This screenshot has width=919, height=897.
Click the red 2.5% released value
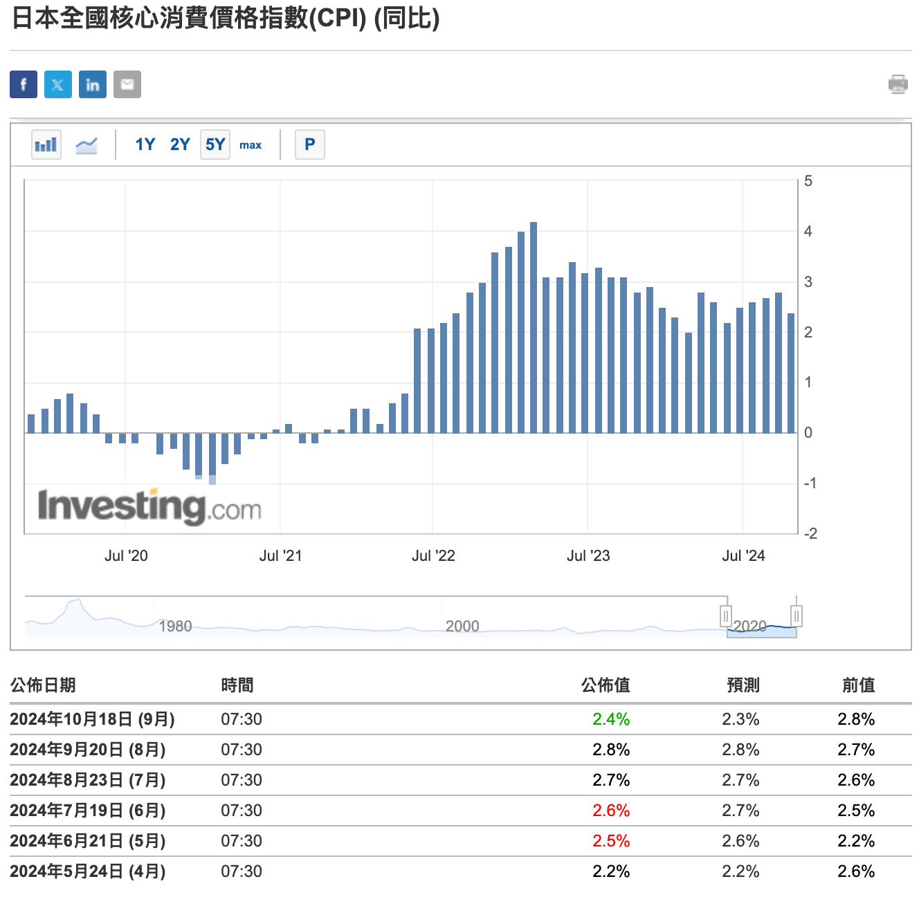(611, 841)
